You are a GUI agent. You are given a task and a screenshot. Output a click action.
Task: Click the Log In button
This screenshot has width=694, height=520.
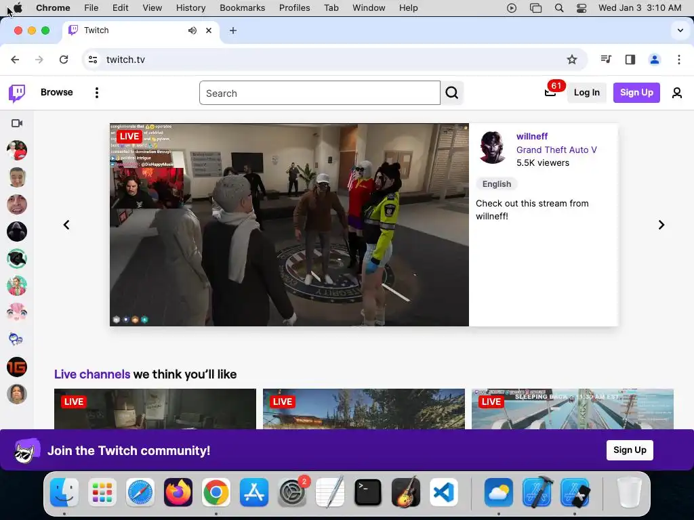586,92
